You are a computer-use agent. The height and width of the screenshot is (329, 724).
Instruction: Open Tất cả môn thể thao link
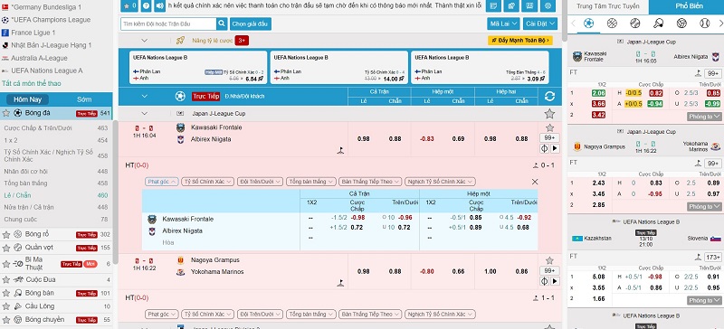click(x=32, y=83)
